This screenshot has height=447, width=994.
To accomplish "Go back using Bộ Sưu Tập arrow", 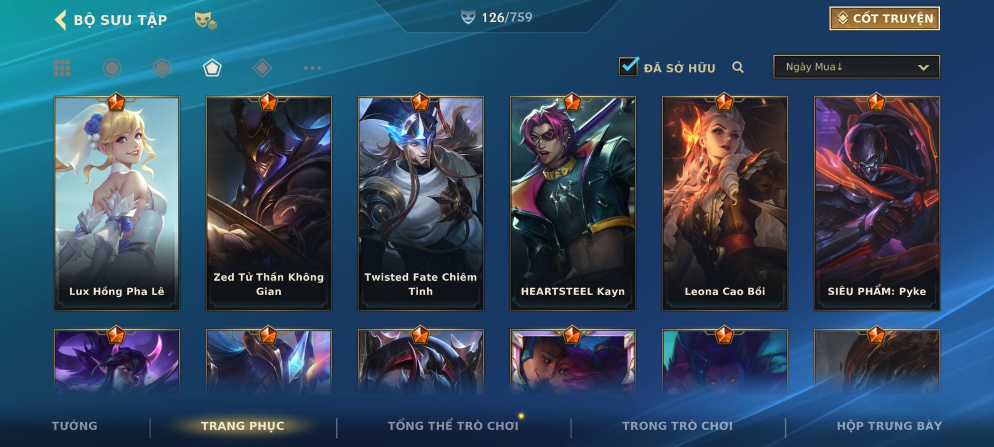I will pos(60,20).
